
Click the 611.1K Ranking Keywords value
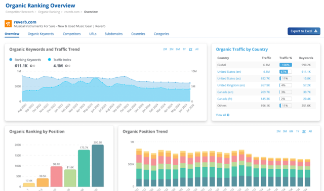pyautogui.click(x=21, y=66)
